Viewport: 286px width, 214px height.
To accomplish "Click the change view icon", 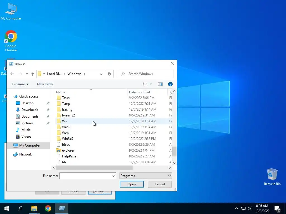I will (x=145, y=84).
